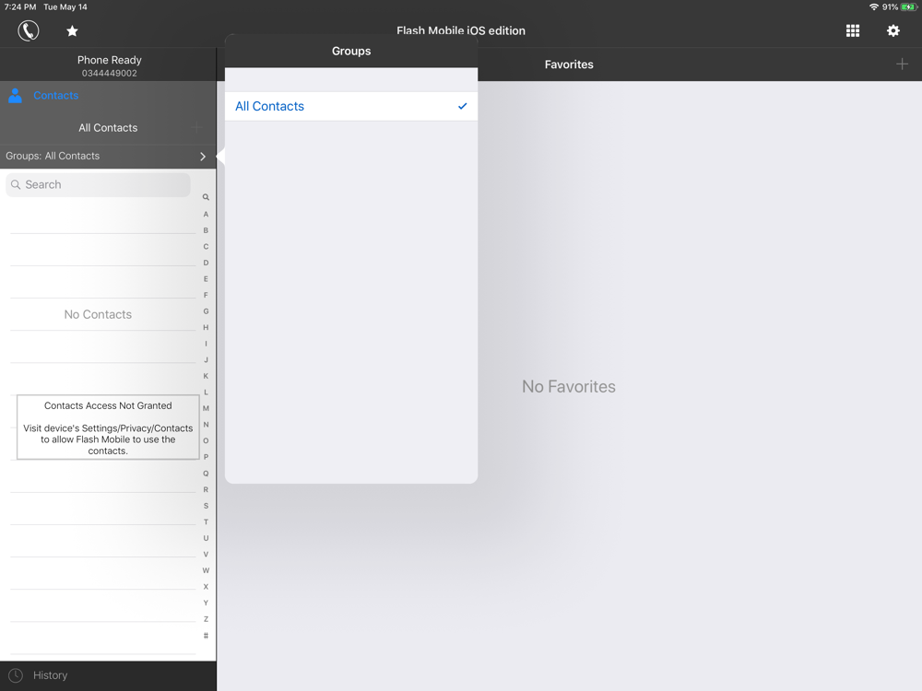
Task: Expand Groups: All Contacts chevron row
Action: click(108, 157)
